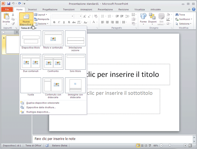Toggle italic C formatting
This screenshot has width=197, height=149.
tap(59, 22)
